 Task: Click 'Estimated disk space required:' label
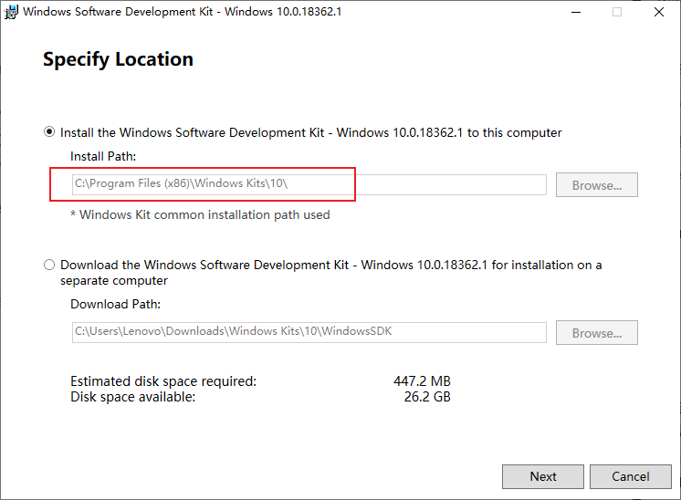163,381
